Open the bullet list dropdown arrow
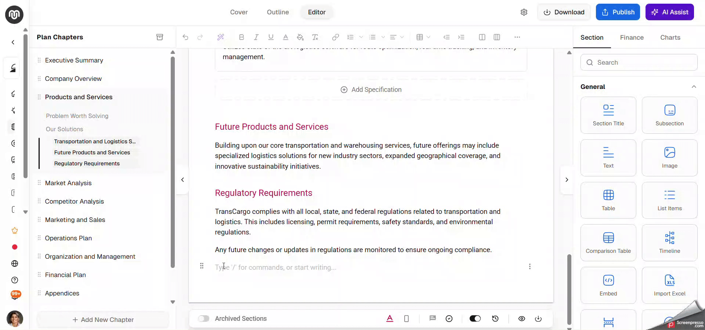The height and width of the screenshot is (330, 705). click(x=383, y=37)
